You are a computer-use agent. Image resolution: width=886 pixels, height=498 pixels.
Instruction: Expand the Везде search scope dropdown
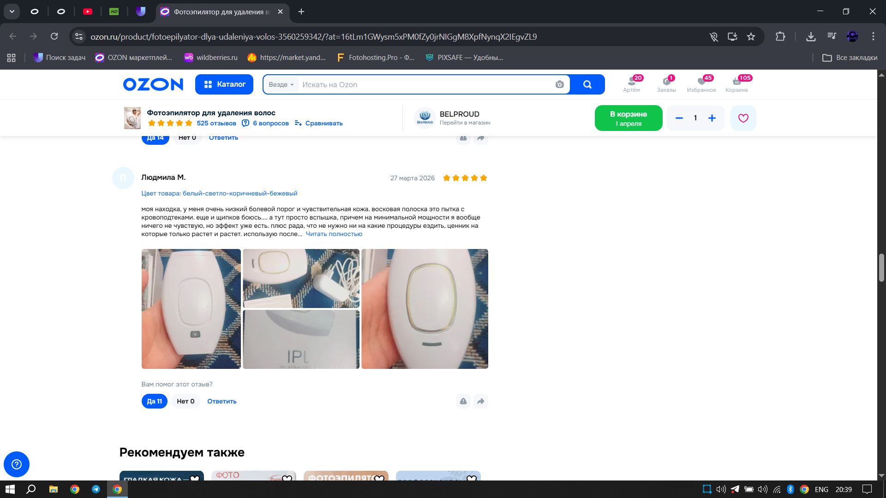pos(281,84)
